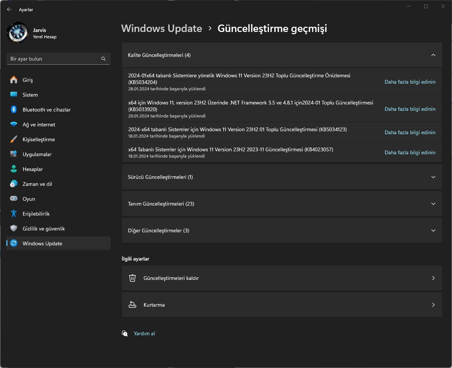Image resolution: width=452 pixels, height=368 pixels.
Task: Click the trash can icon for Güncelleştirmeleri kaldır
Action: 132,278
